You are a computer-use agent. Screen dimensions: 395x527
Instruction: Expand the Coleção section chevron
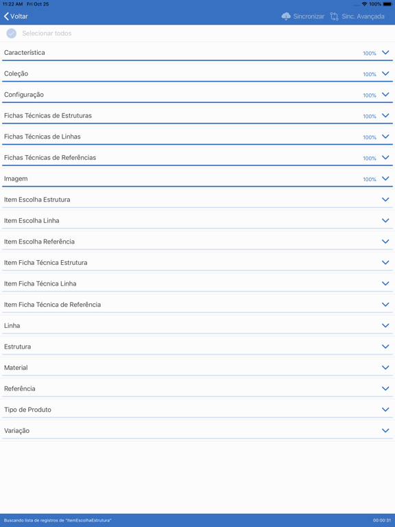pos(385,73)
